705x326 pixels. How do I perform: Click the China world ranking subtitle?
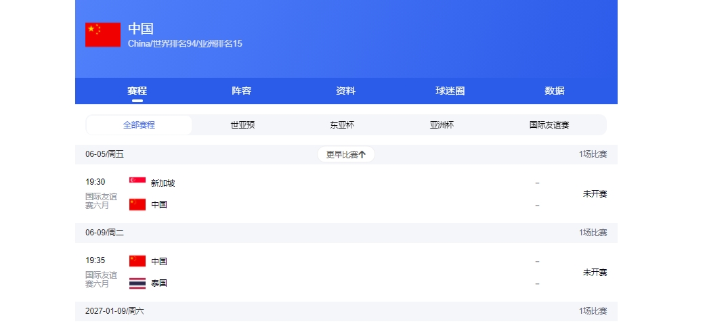186,43
